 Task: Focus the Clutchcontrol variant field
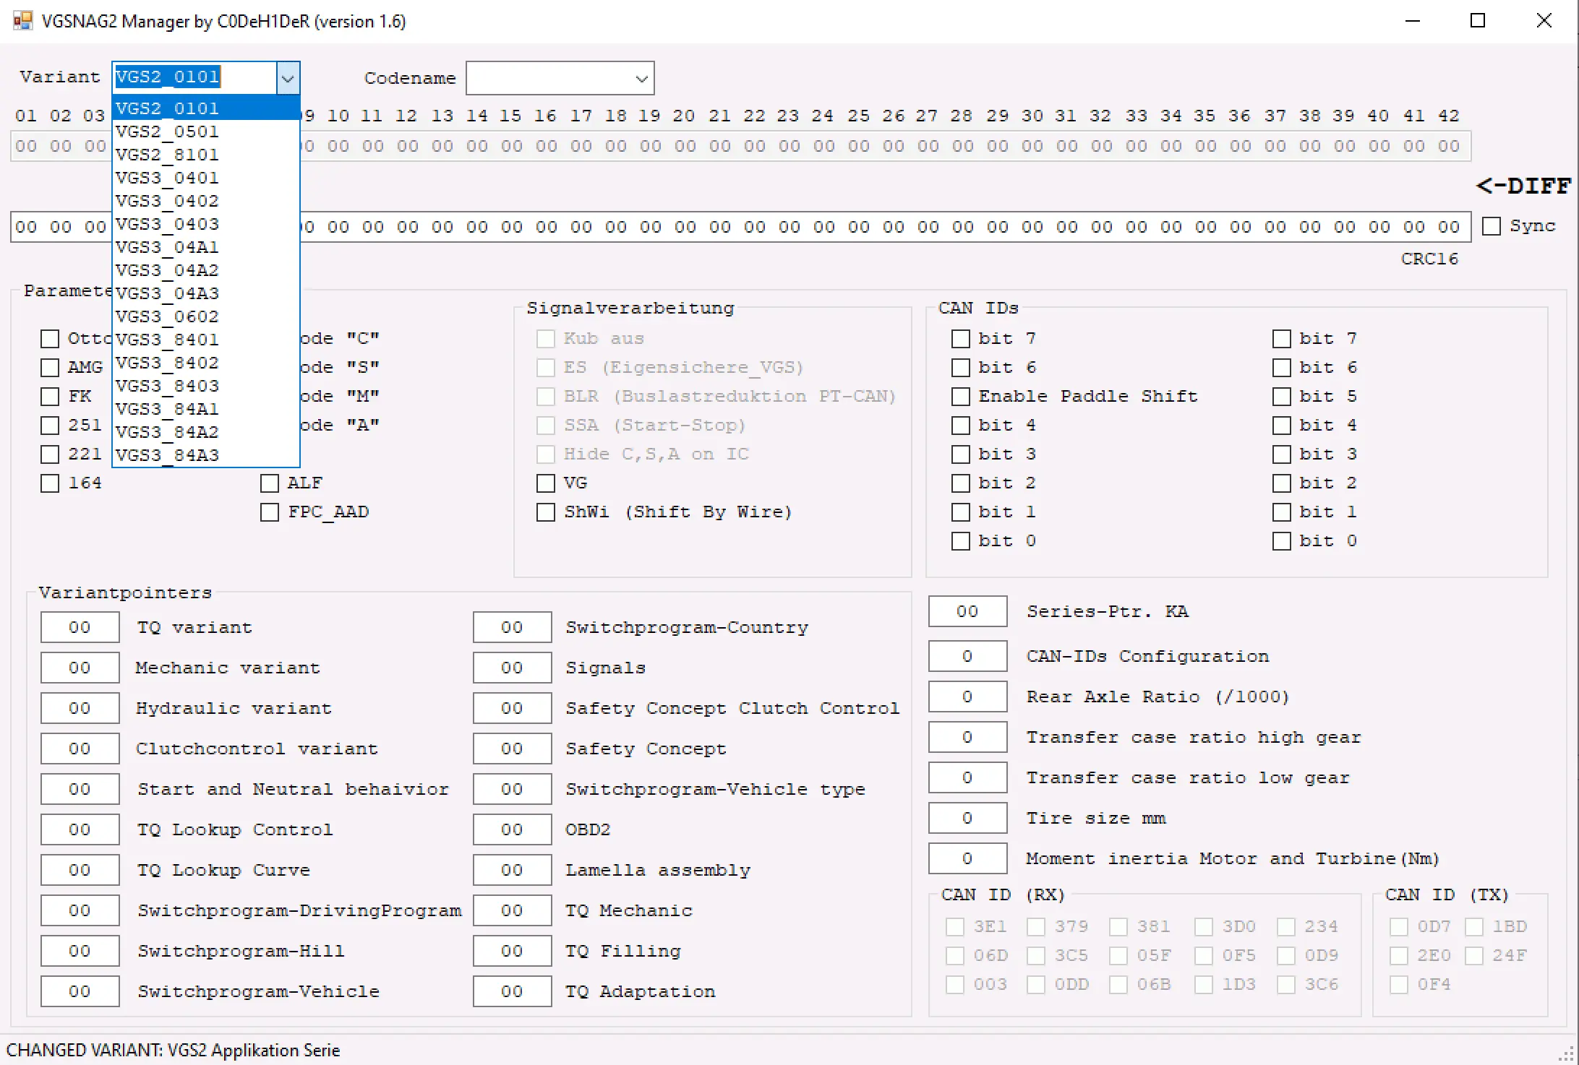pos(80,749)
